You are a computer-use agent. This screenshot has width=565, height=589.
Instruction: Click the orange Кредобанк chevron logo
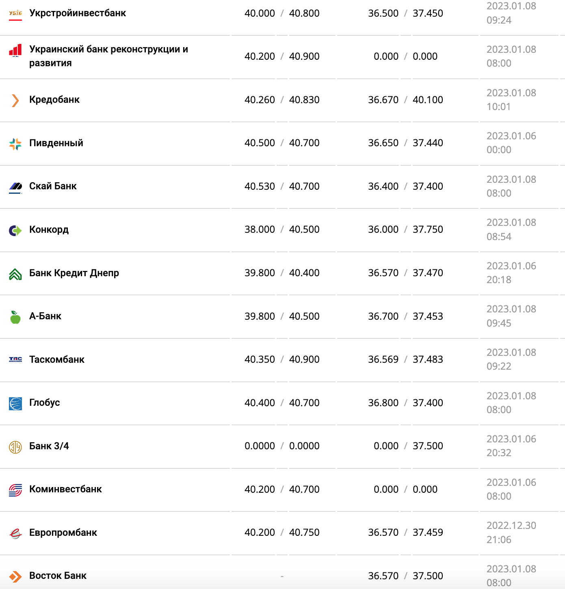point(15,100)
